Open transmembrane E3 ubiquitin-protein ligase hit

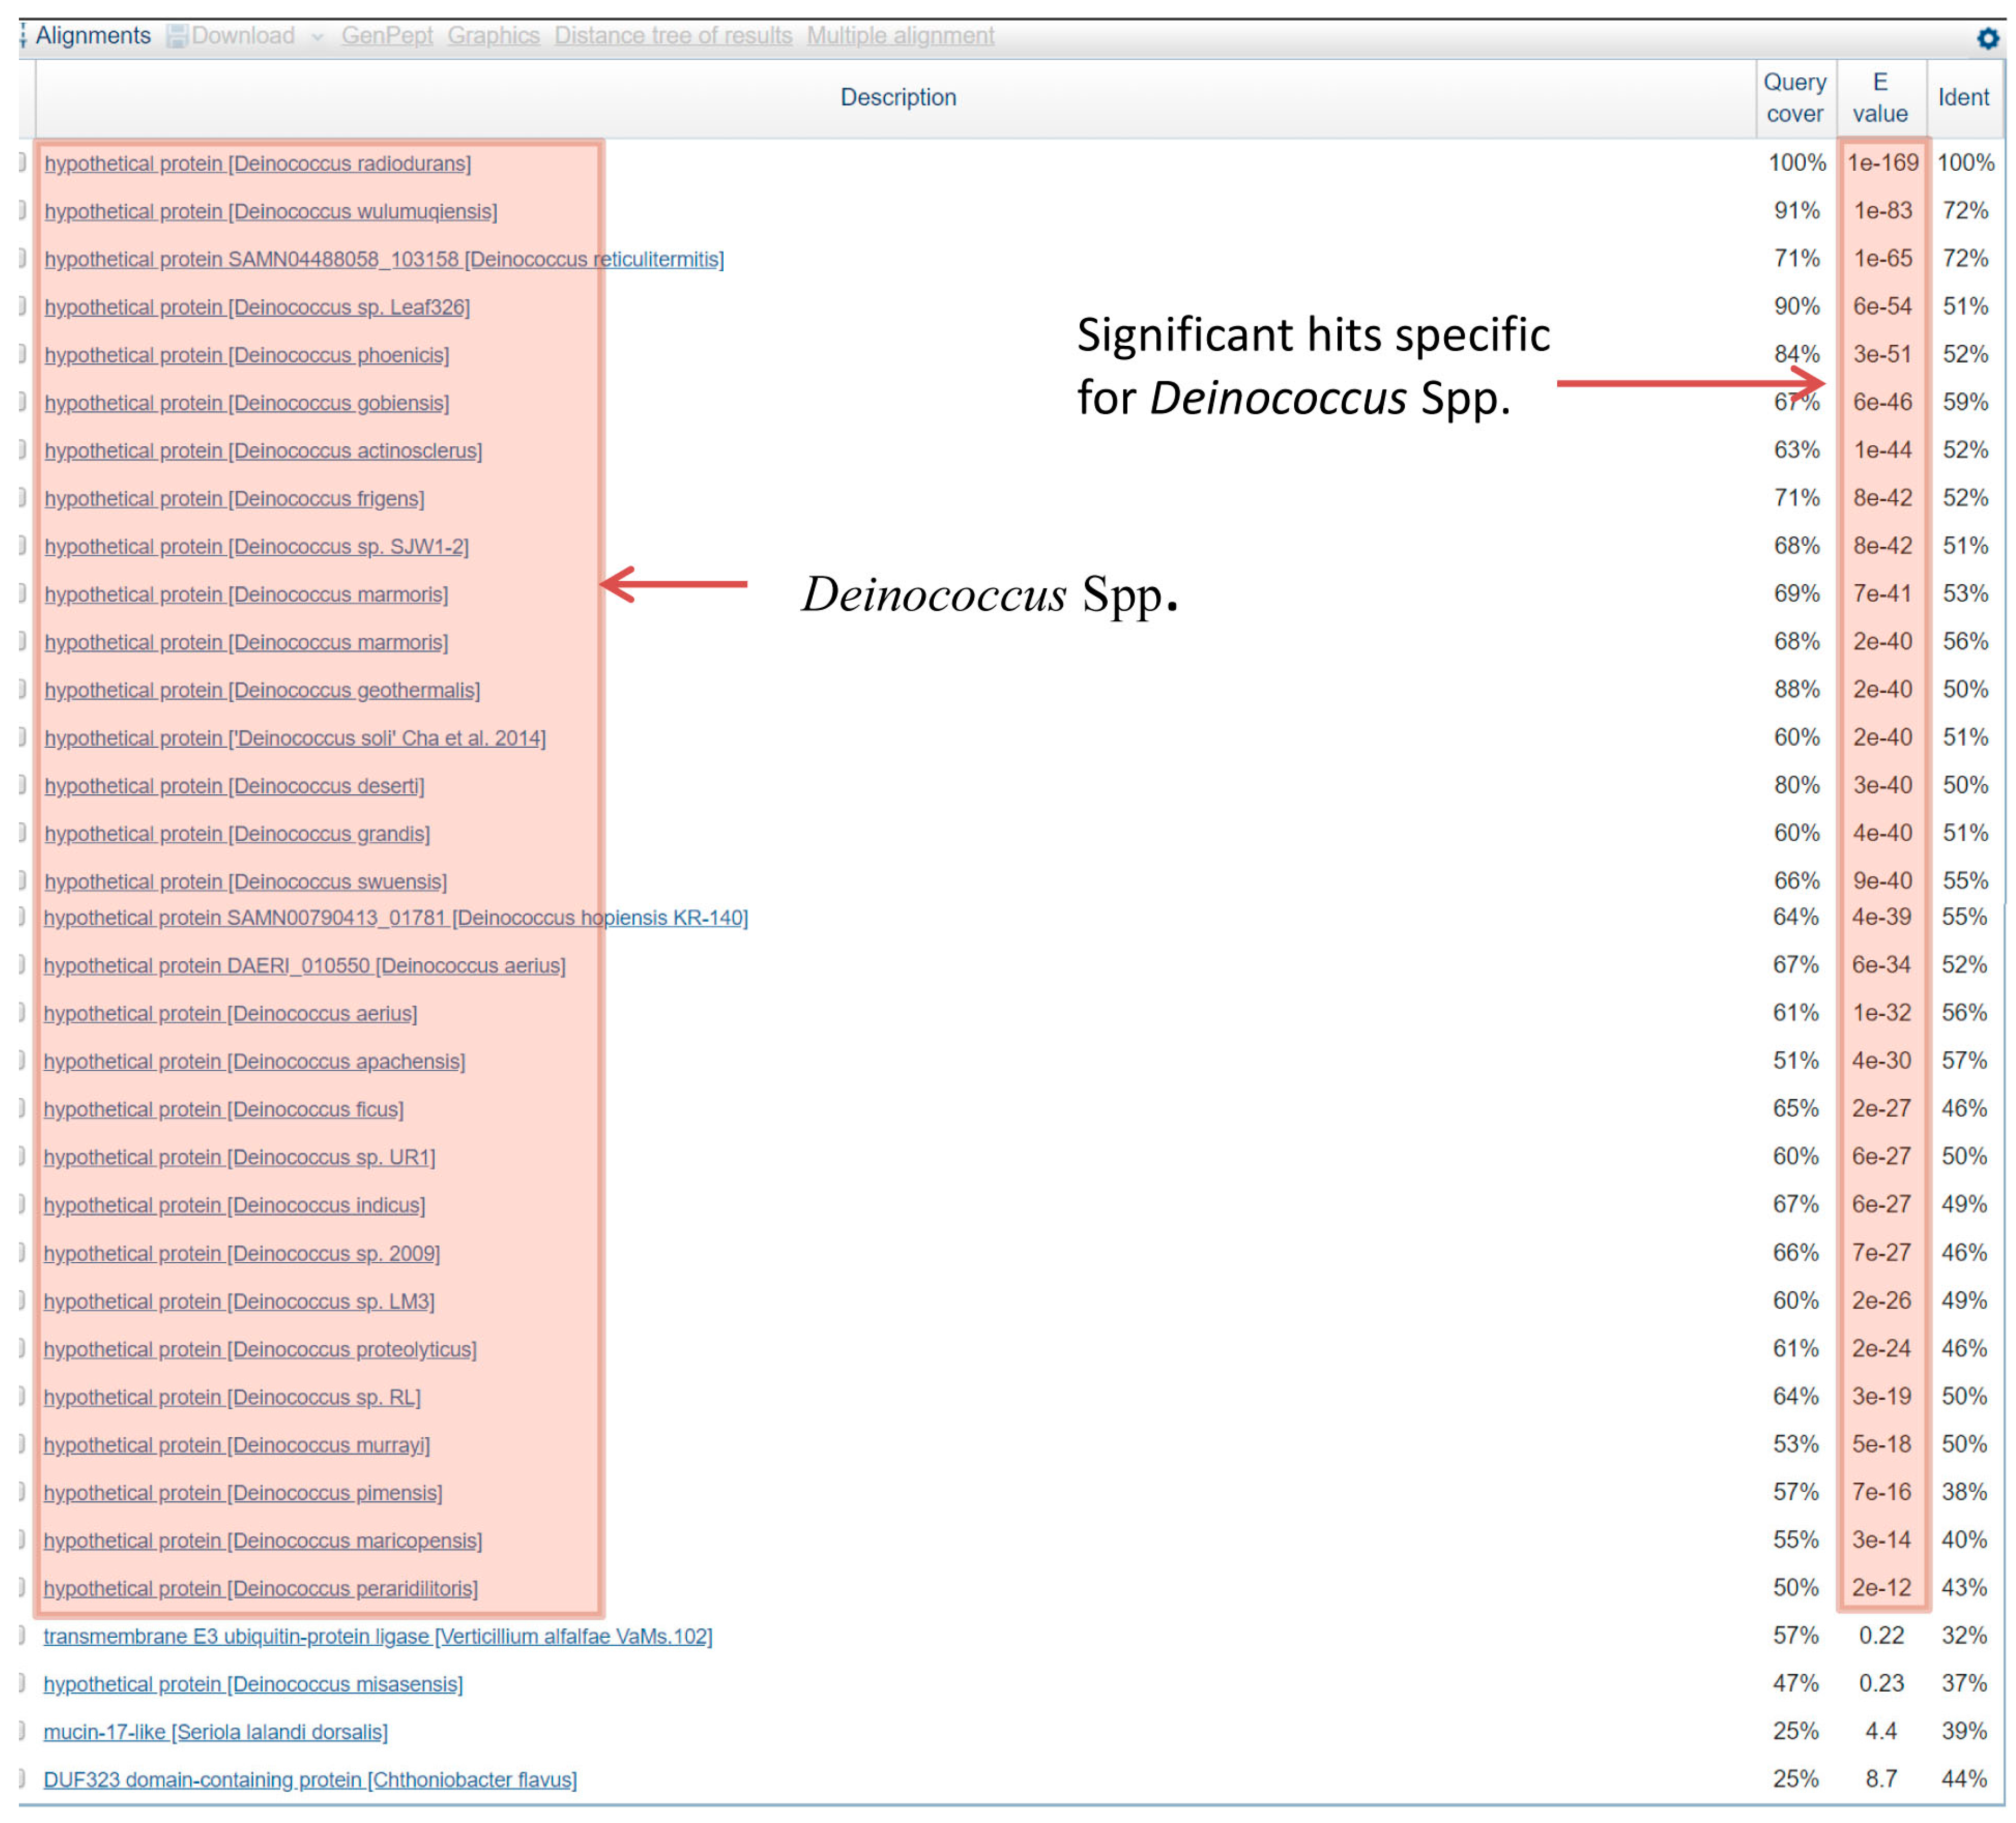point(378,1638)
